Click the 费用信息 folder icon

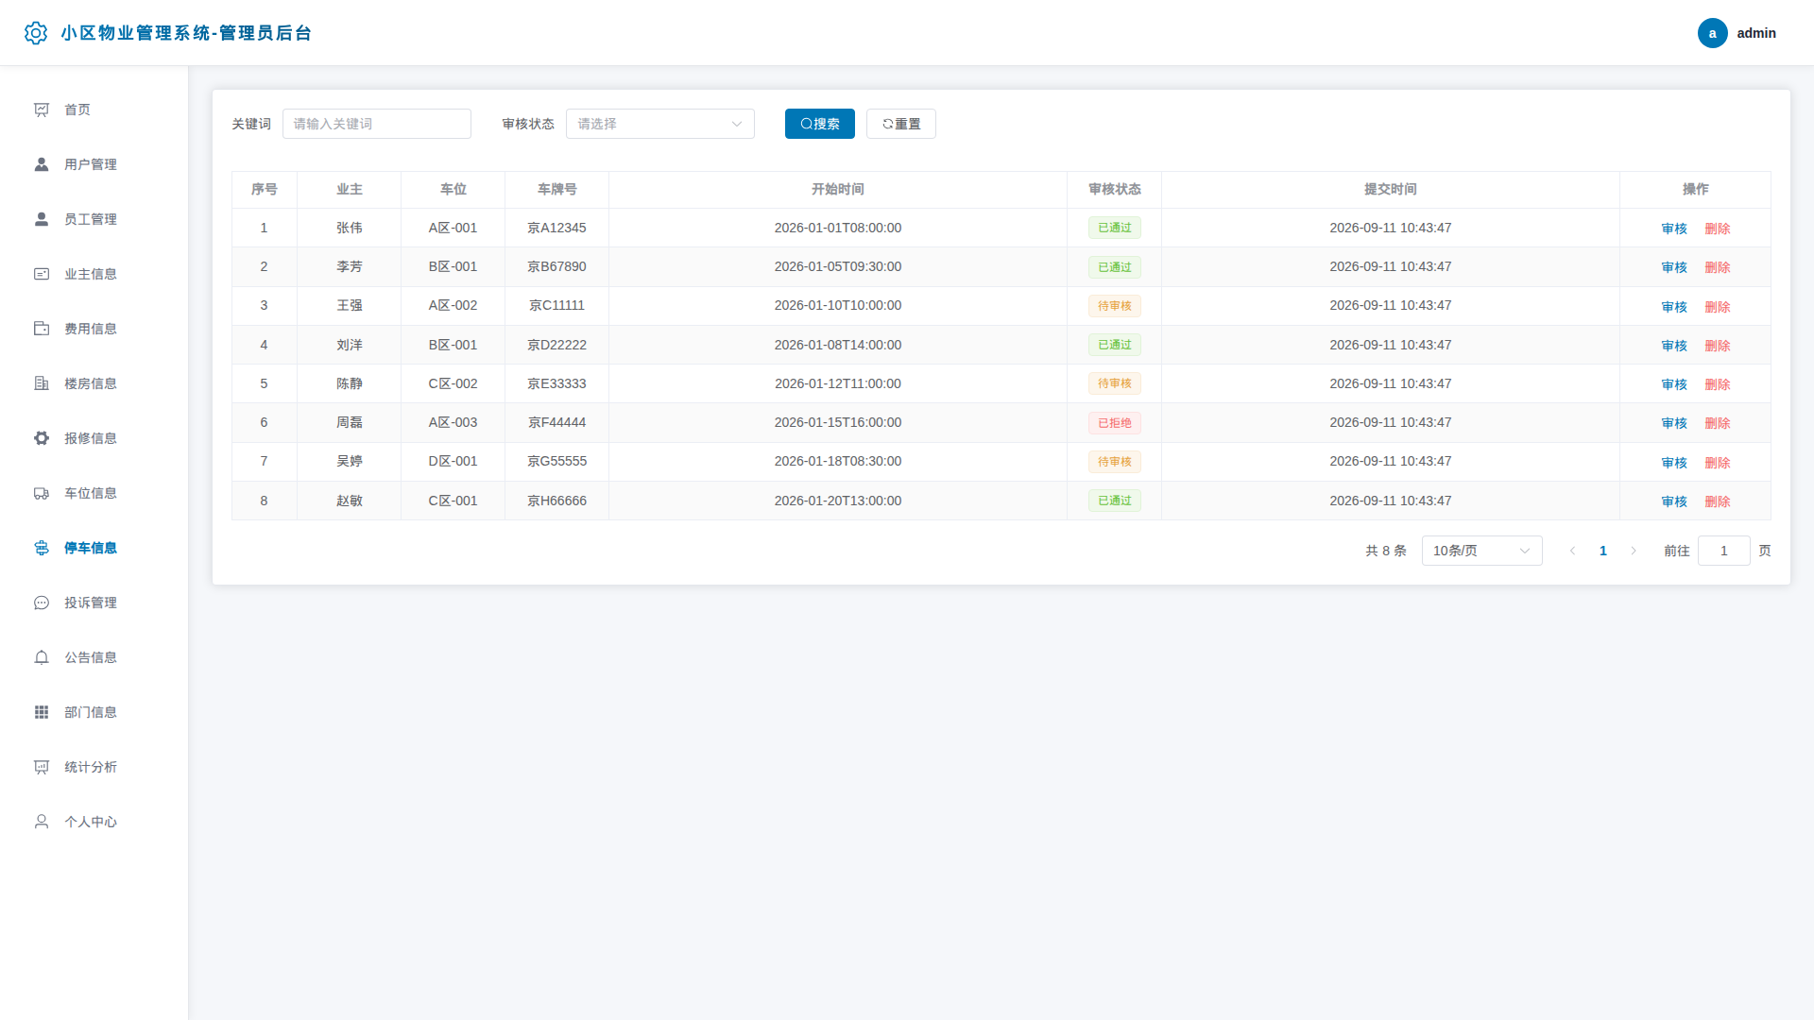point(42,329)
